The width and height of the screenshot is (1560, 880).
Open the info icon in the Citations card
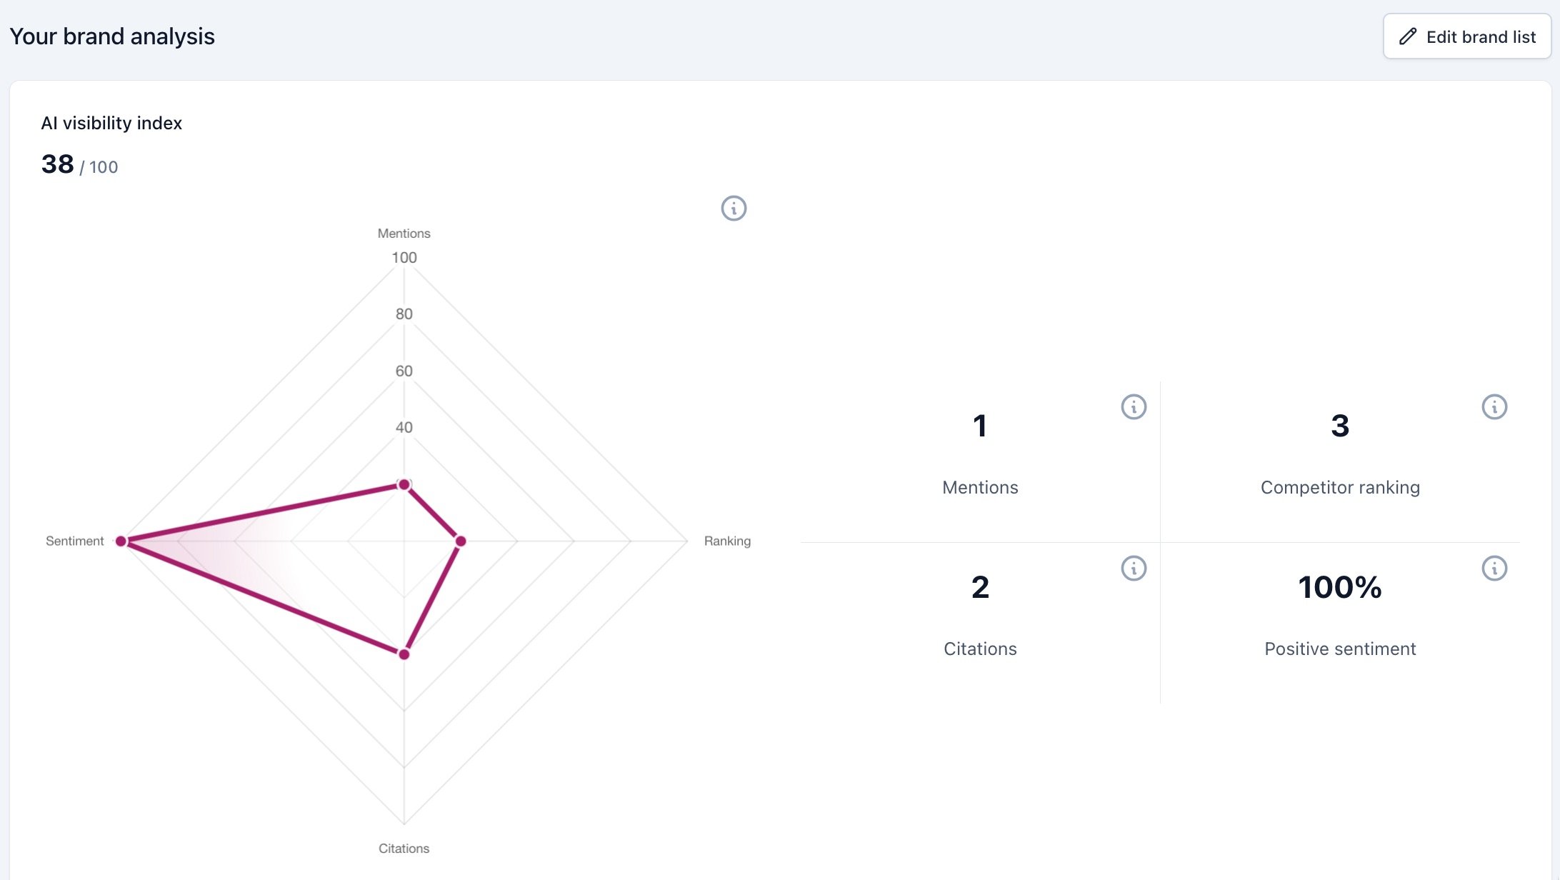tap(1134, 569)
